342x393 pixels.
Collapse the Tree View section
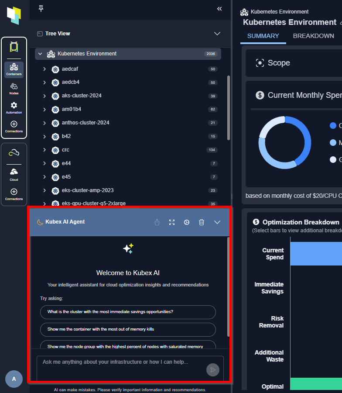click(217, 34)
